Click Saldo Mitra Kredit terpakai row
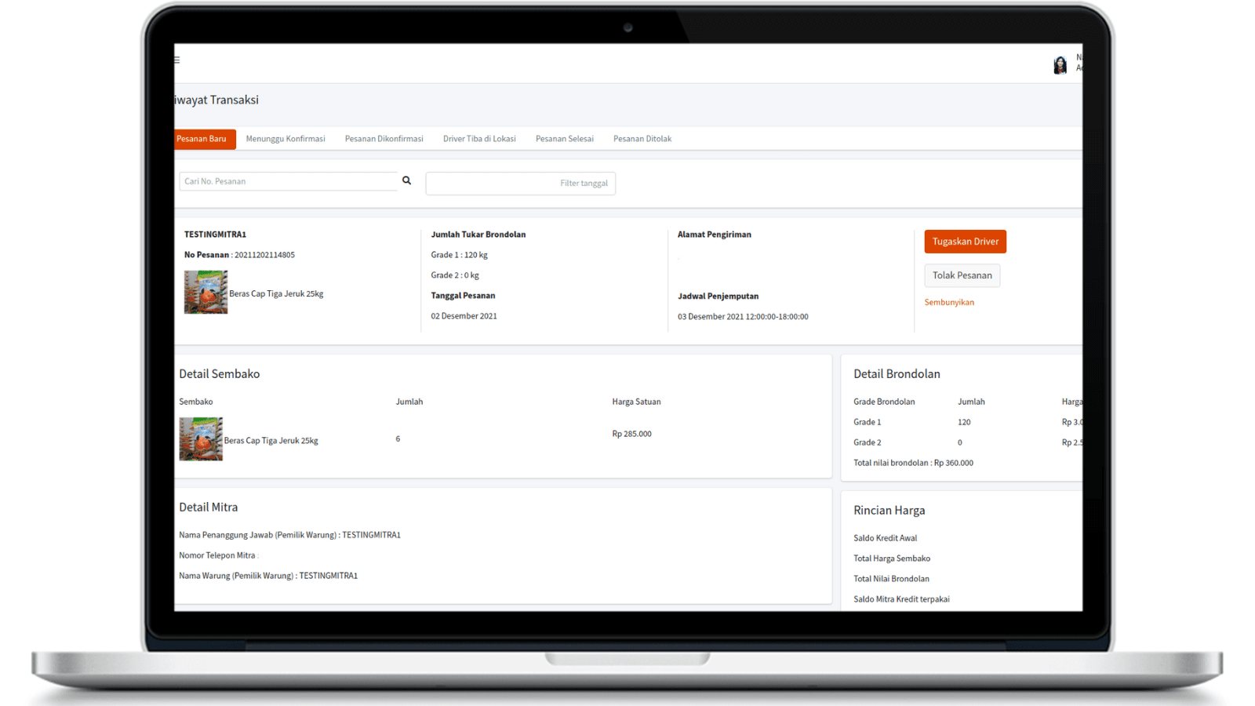 pos(901,599)
